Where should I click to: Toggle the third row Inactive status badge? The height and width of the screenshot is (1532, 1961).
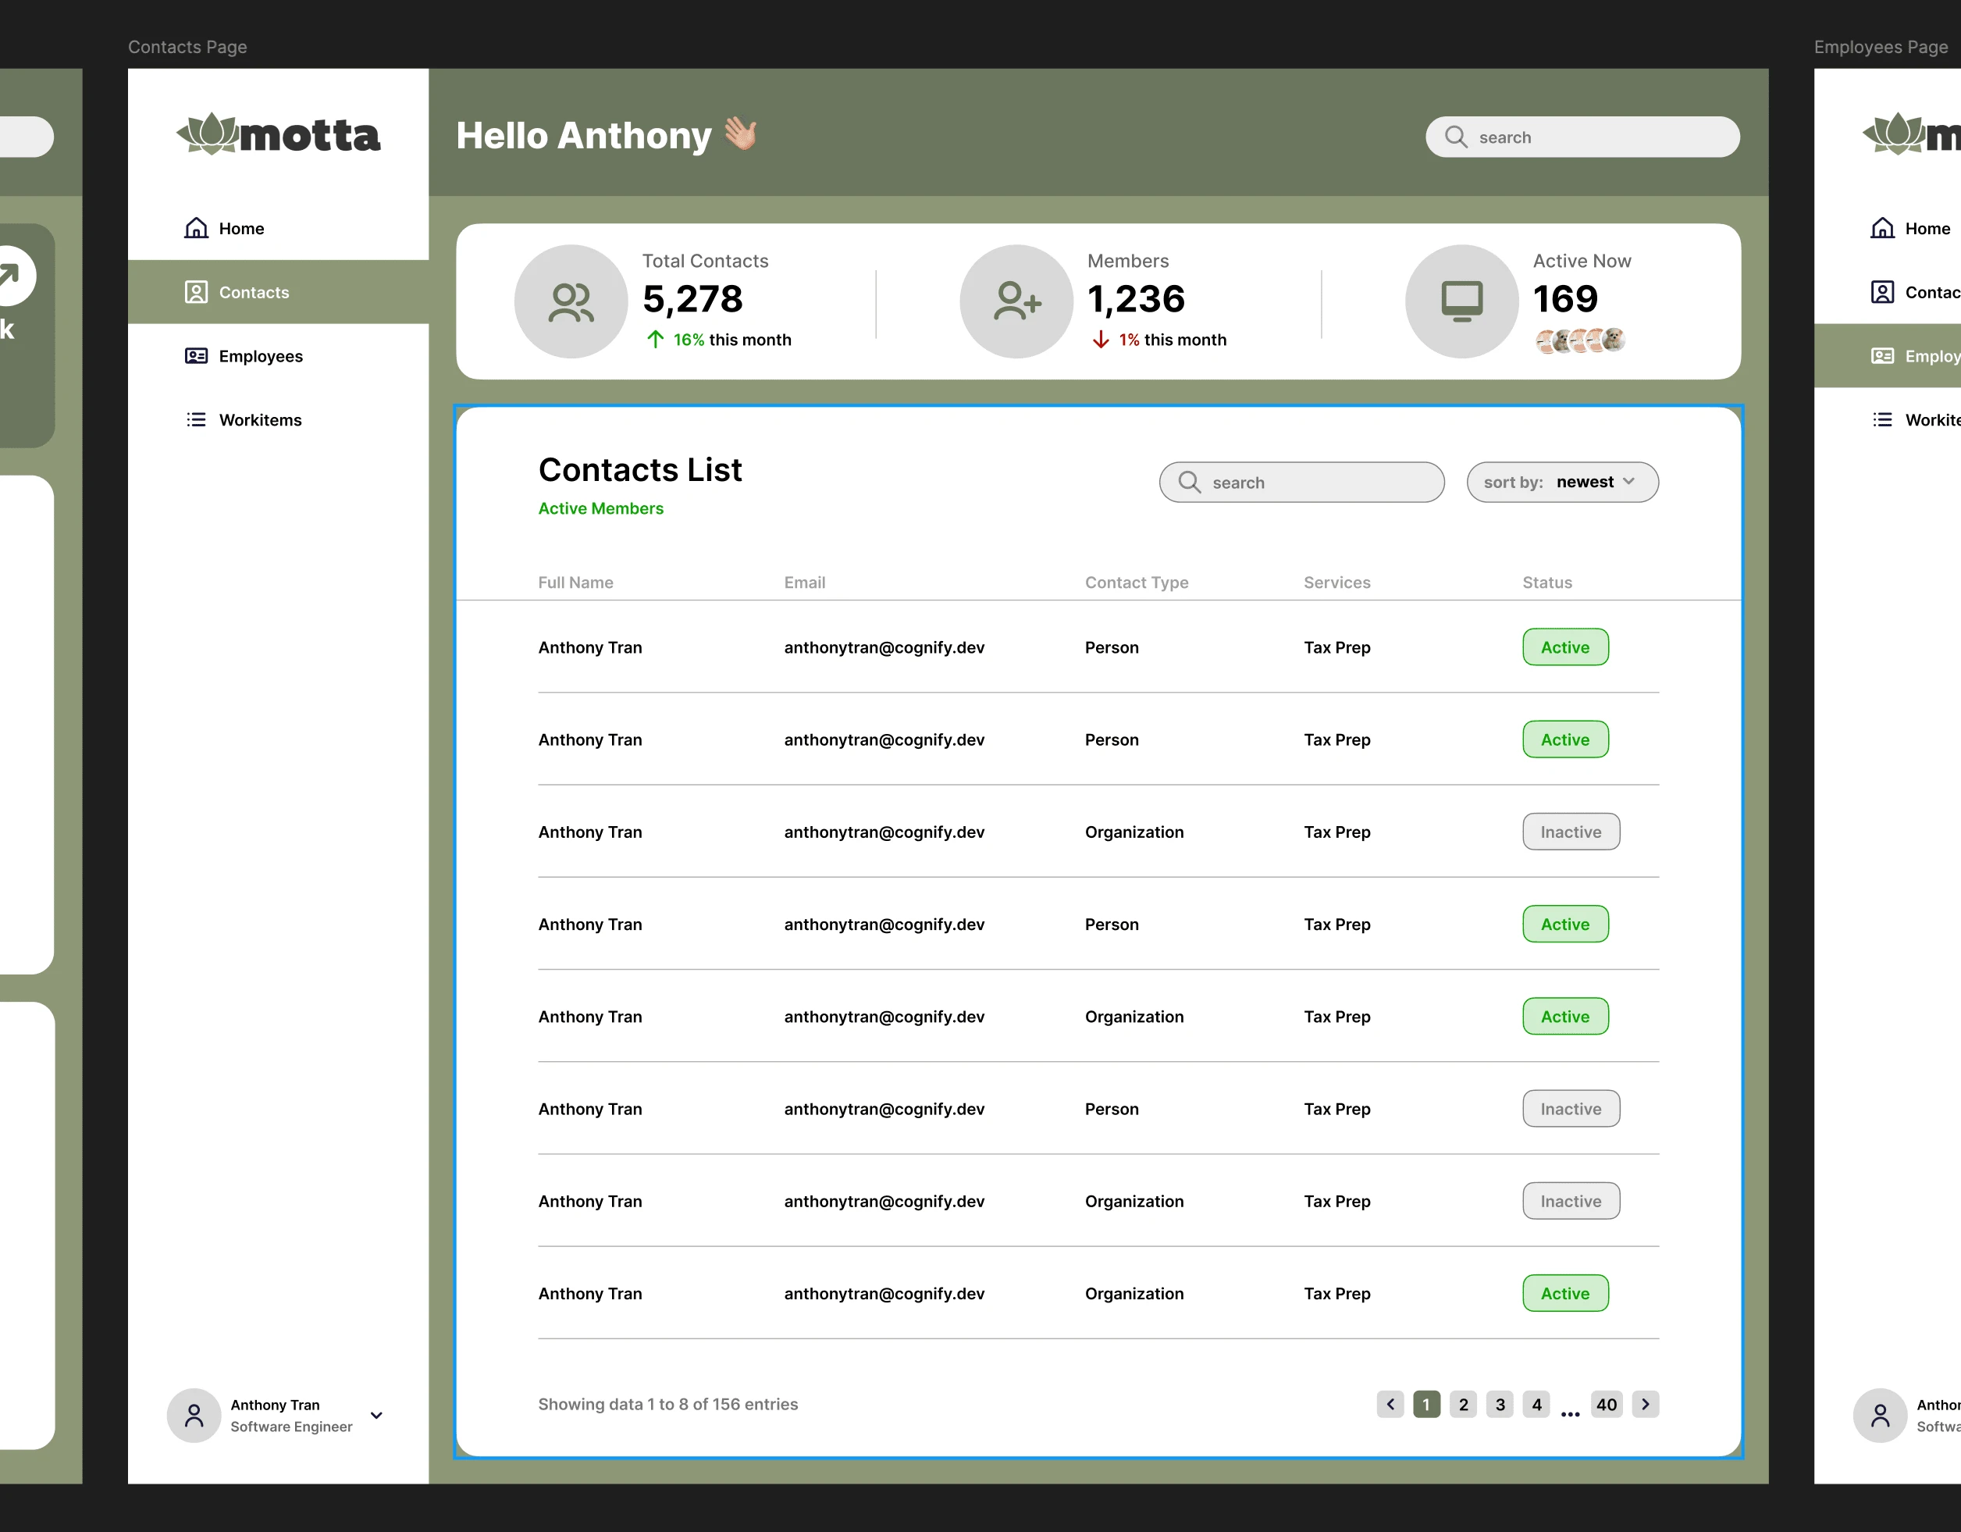pos(1570,832)
